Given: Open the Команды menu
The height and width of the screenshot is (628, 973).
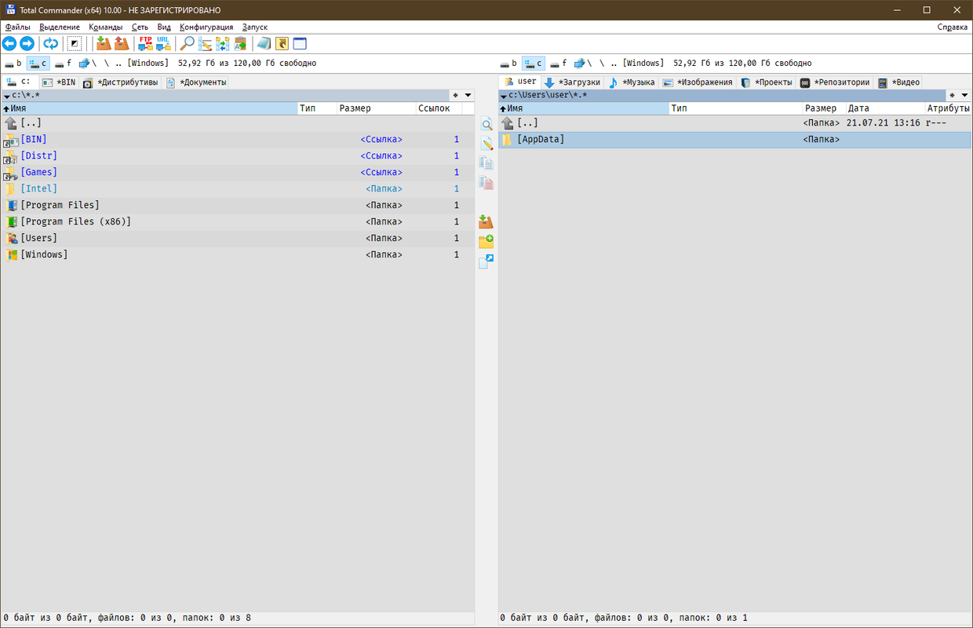Looking at the screenshot, I should point(106,27).
